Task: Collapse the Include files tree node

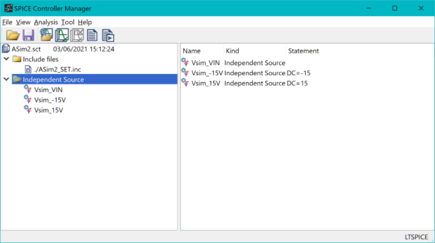Action: pos(6,59)
